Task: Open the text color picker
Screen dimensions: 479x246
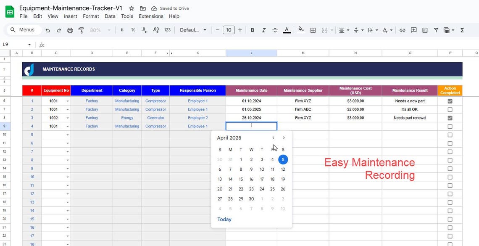Action: (x=287, y=30)
